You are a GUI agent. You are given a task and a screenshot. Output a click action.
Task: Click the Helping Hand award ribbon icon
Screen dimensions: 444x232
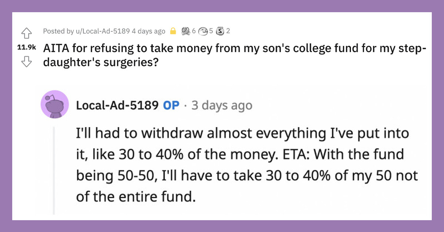click(x=185, y=31)
